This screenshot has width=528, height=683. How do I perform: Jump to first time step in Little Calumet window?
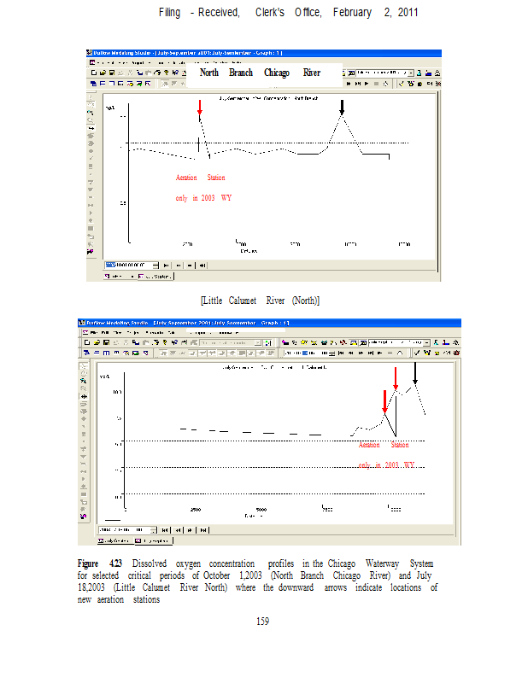(165, 529)
